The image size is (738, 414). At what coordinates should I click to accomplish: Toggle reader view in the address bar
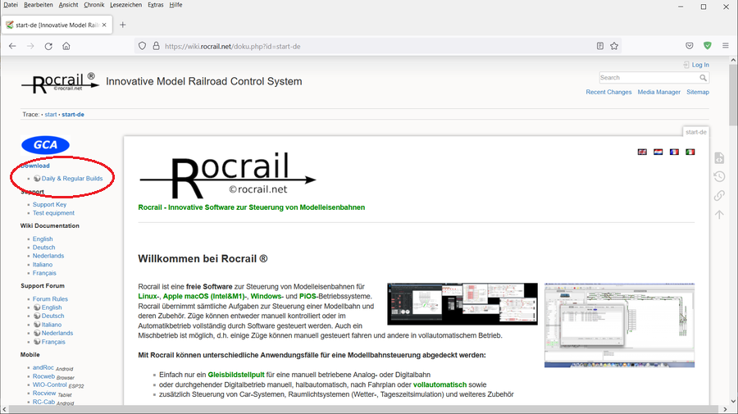(600, 46)
